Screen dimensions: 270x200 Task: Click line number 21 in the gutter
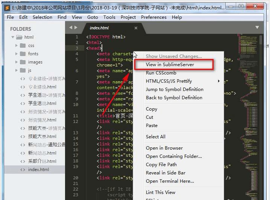pyautogui.click(x=76, y=183)
